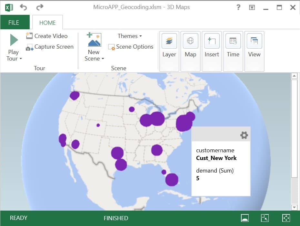Open the Insert ribbon group

click(212, 51)
